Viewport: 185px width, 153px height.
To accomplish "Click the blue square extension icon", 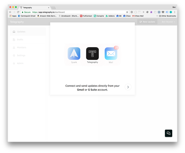I will (x=159, y=12).
